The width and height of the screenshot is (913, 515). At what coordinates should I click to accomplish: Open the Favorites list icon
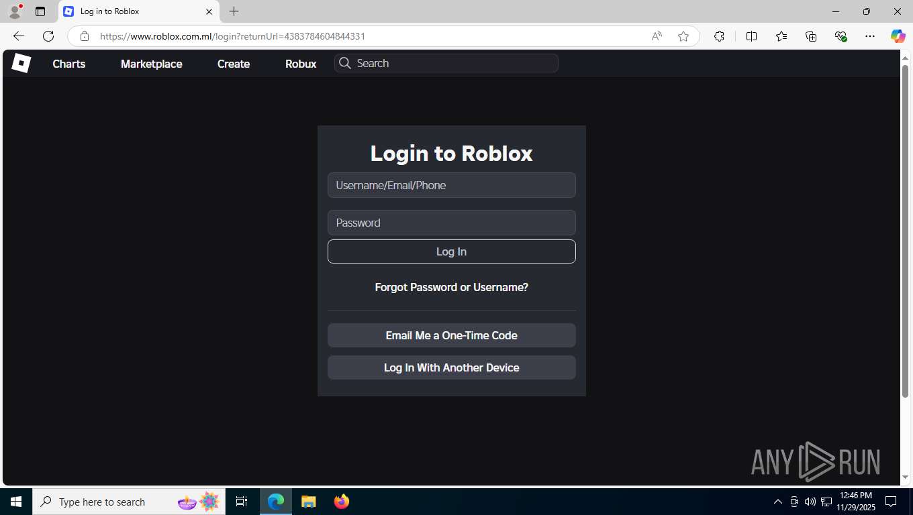781,36
